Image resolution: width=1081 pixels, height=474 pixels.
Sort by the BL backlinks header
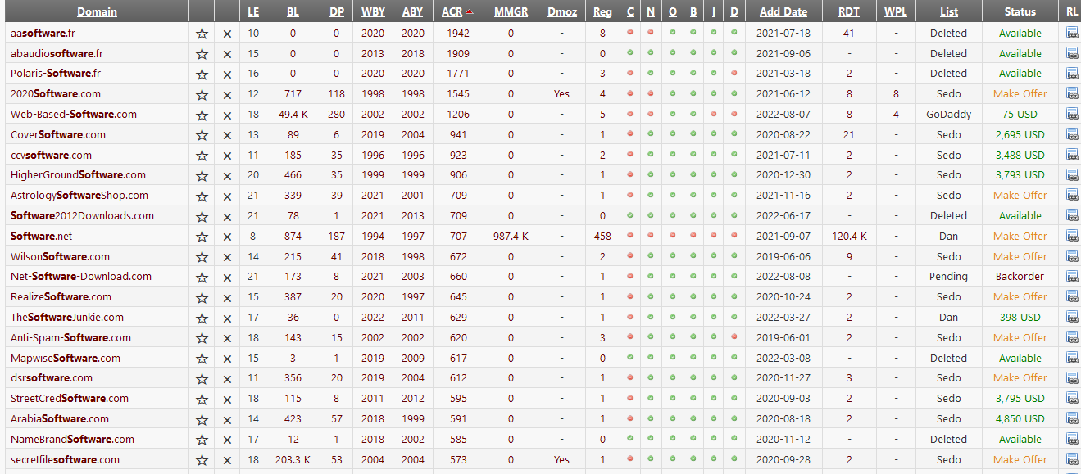(293, 11)
